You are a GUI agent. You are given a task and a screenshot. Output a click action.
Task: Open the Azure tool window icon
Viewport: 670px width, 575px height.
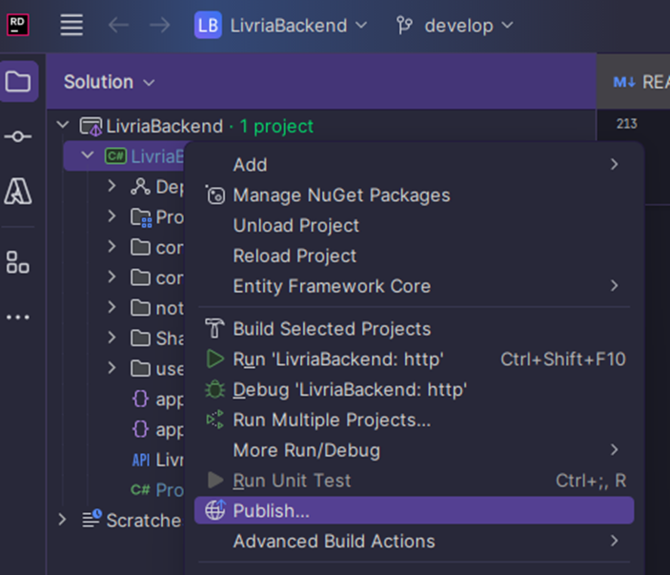pos(17,191)
